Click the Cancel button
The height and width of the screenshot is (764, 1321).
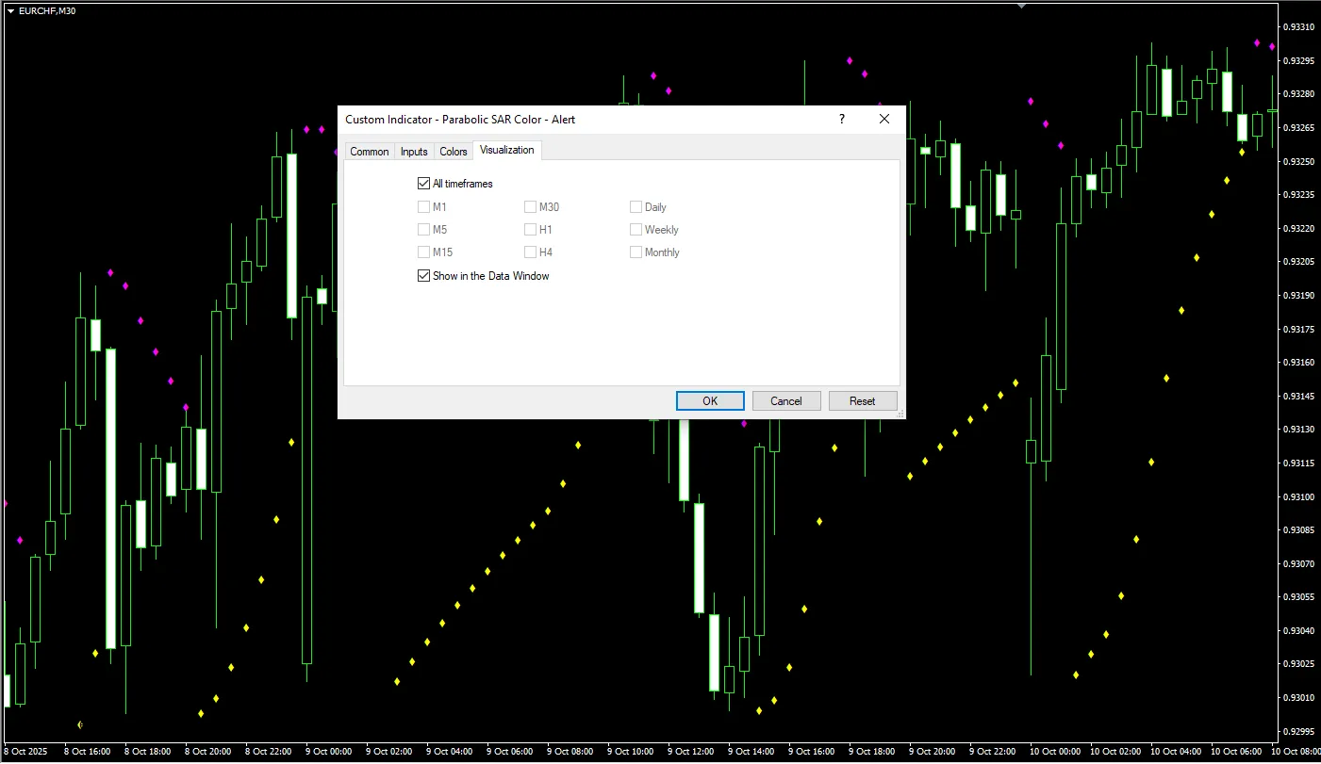(x=786, y=401)
